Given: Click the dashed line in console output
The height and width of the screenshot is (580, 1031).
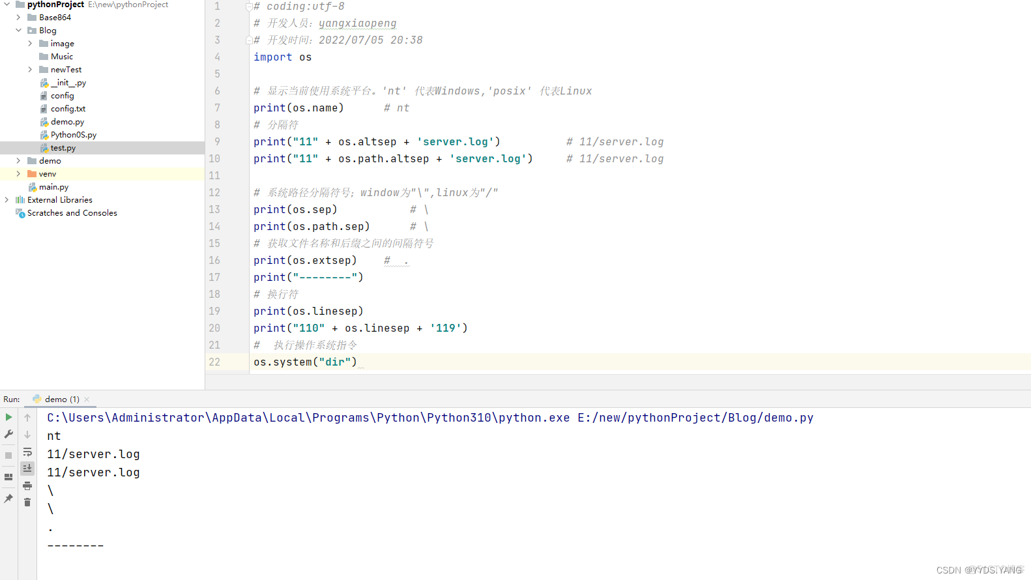Looking at the screenshot, I should (76, 545).
